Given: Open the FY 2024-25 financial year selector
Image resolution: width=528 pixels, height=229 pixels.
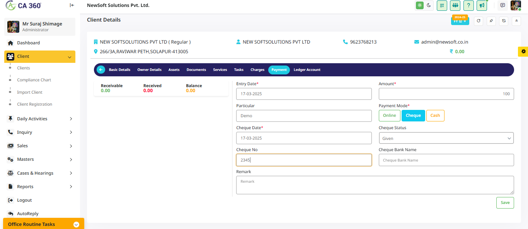Looking at the screenshot, I should pyautogui.click(x=460, y=20).
